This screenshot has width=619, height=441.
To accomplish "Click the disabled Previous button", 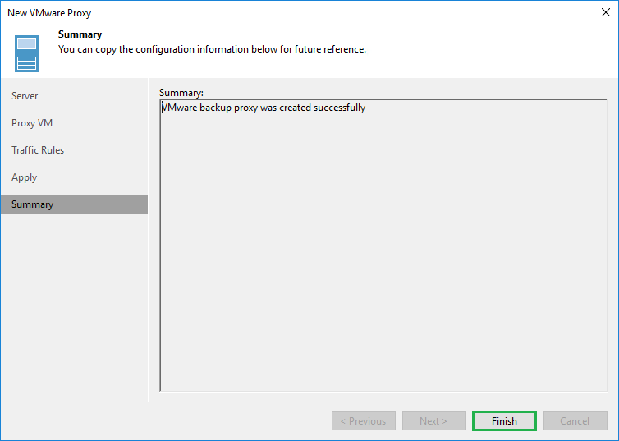I will pos(363,421).
